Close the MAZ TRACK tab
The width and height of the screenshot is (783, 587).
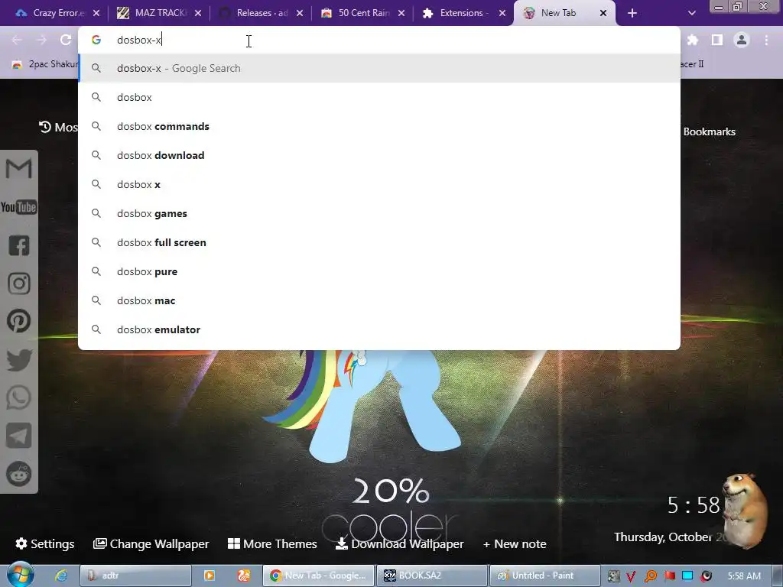point(198,13)
